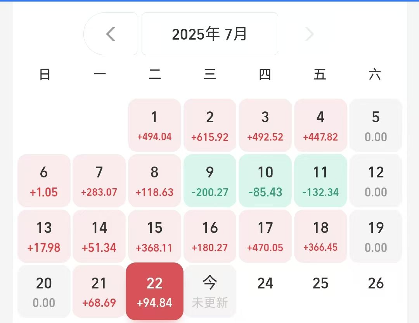
Task: Select the highlighted date July 22
Action: click(x=154, y=291)
